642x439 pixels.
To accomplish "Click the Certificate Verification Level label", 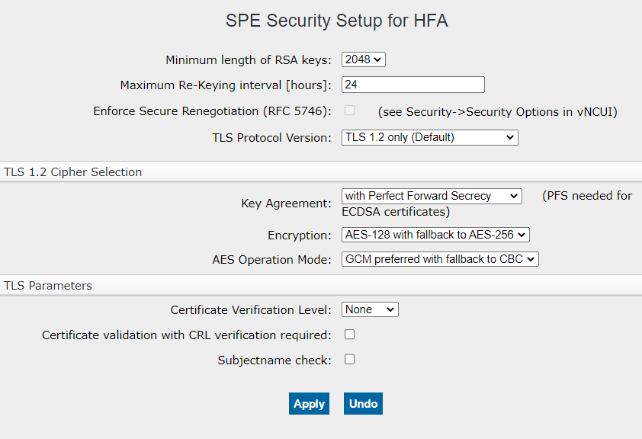I will pos(251,310).
